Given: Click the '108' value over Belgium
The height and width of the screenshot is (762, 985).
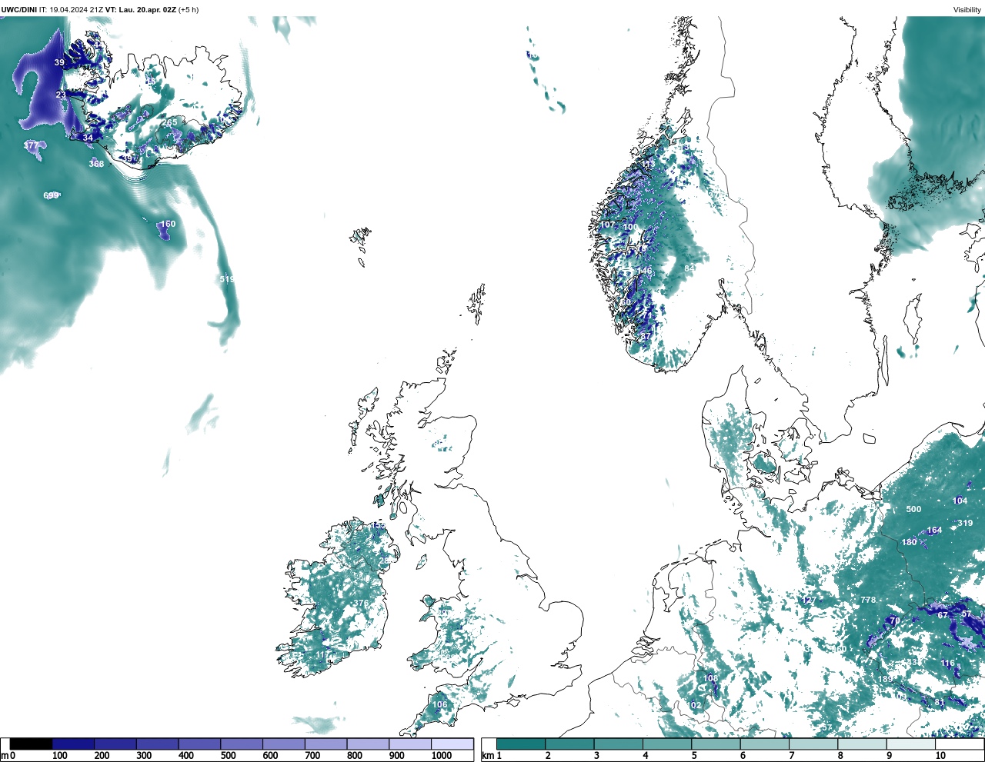Looking at the screenshot, I should point(711,678).
